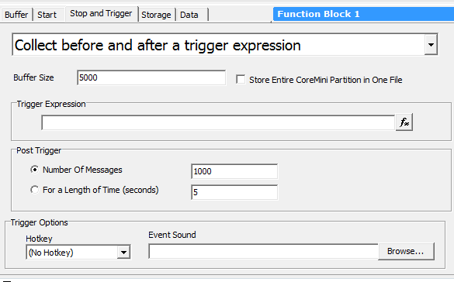Click the Function Block 1 title bar
Screen dimensions: 454x282
tap(363, 14)
